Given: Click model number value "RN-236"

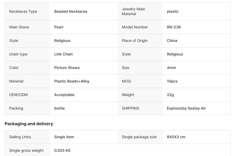Looking at the screenshot, I should point(174,27).
